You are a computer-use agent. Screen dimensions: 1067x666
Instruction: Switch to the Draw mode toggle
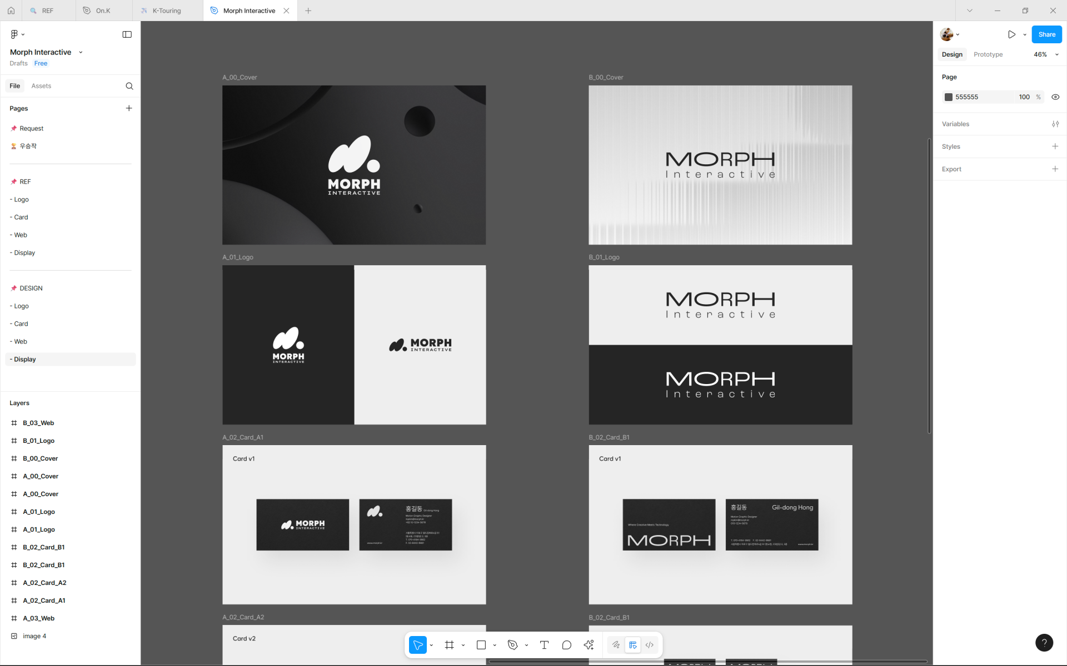(616, 645)
